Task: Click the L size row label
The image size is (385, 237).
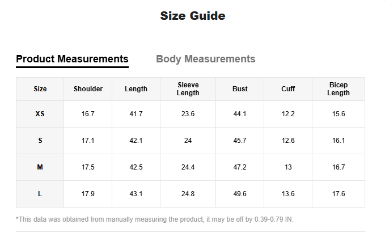Action: 40,194
